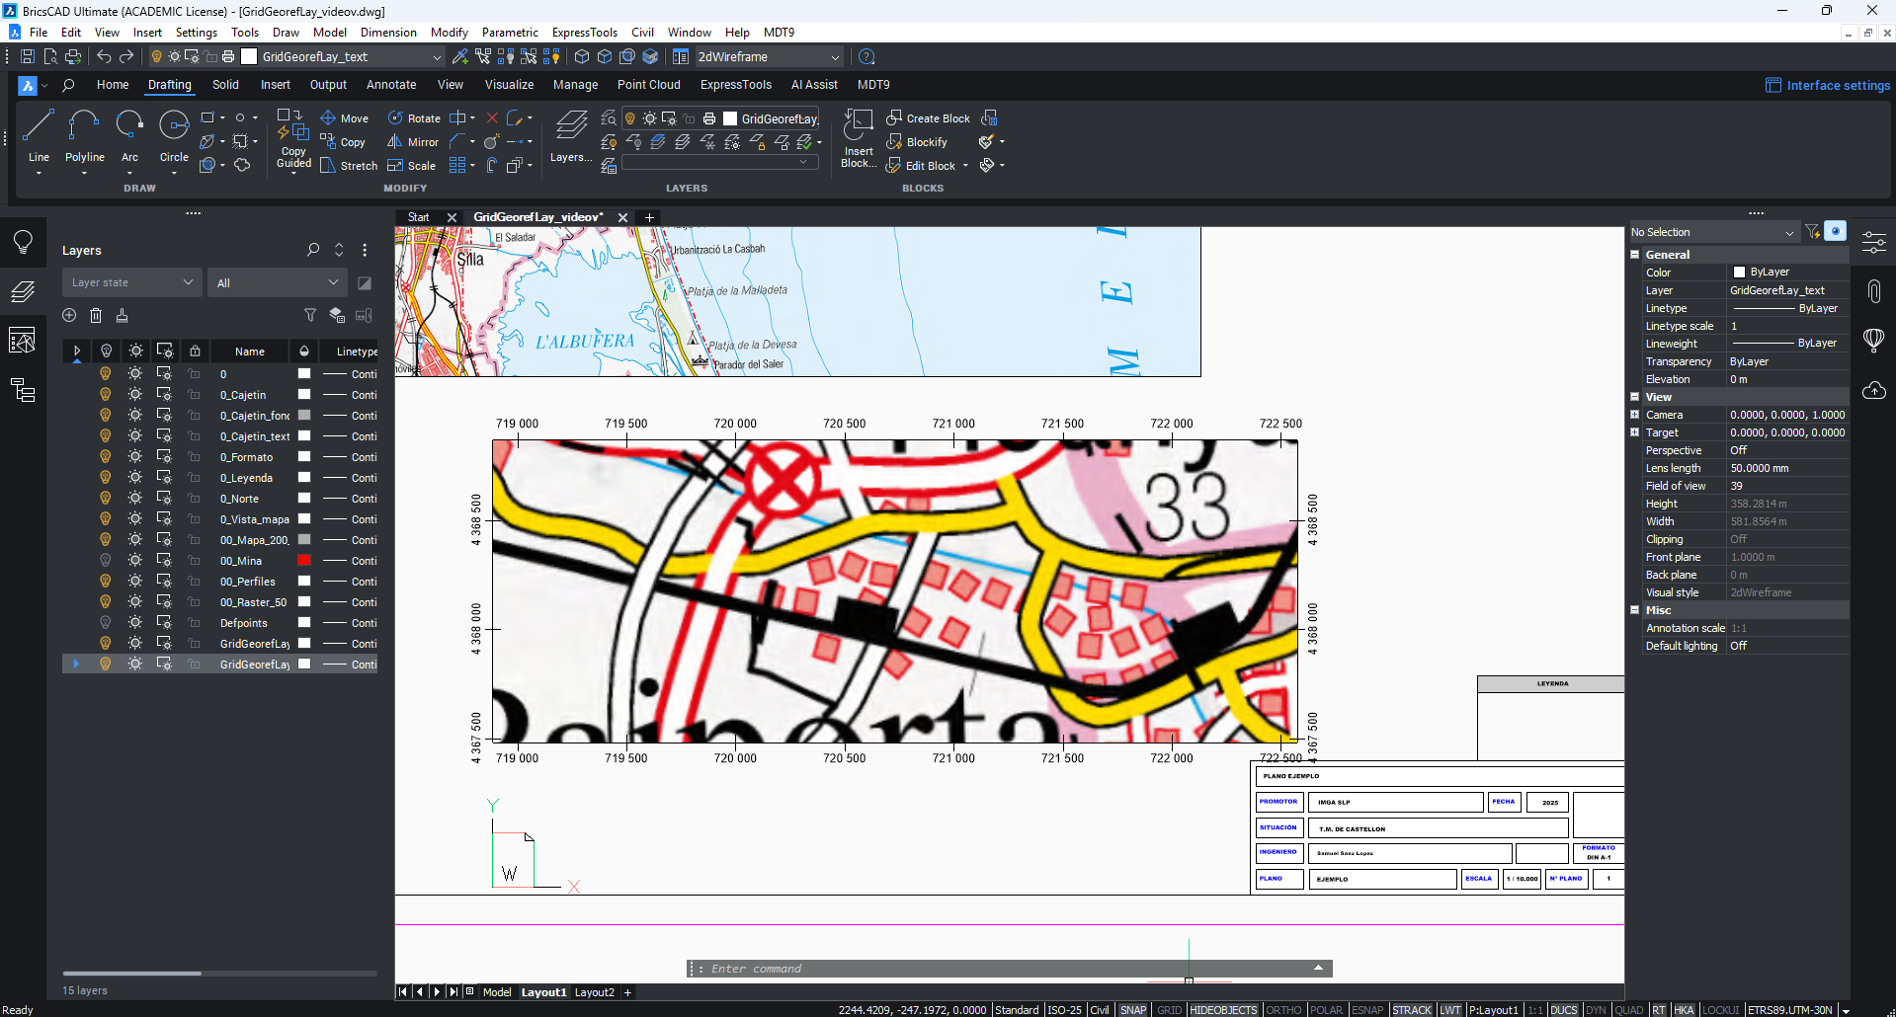Open the Layer state dropdown
This screenshot has height=1017, width=1896.
coord(132,283)
